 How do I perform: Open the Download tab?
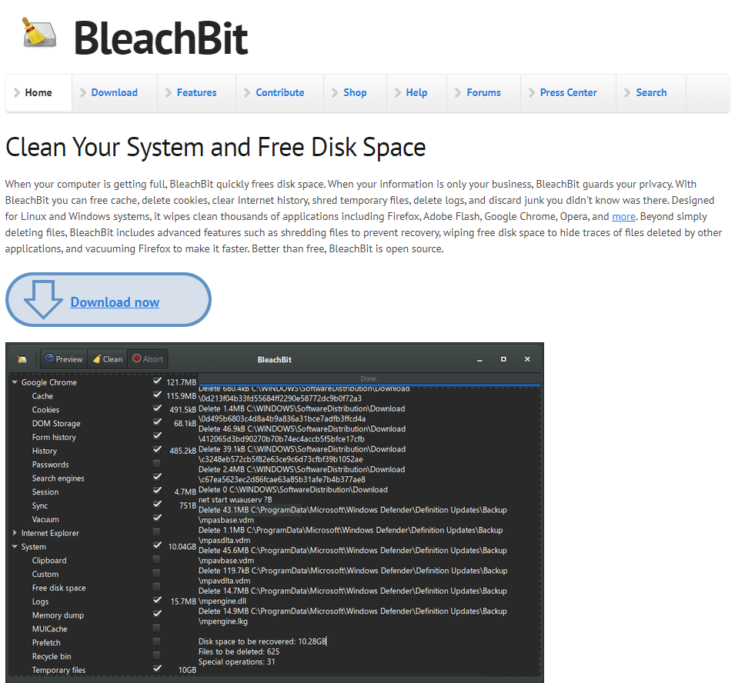pyautogui.click(x=115, y=92)
